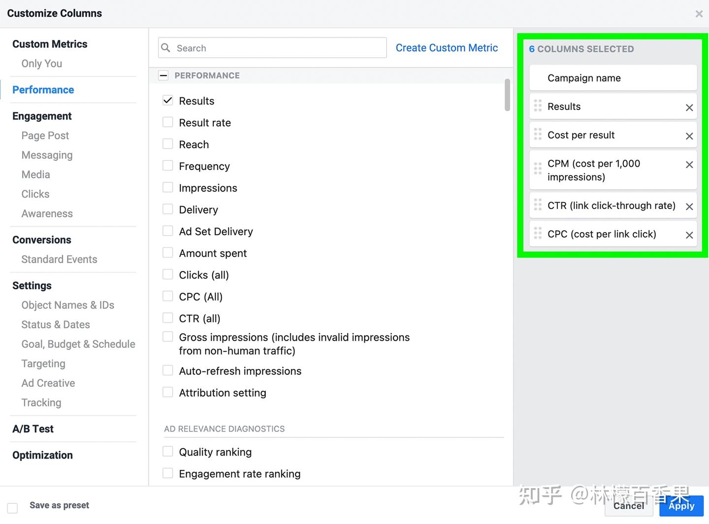The image size is (709, 524).
Task: Remove the CPM column using its X
Action: [x=689, y=165]
